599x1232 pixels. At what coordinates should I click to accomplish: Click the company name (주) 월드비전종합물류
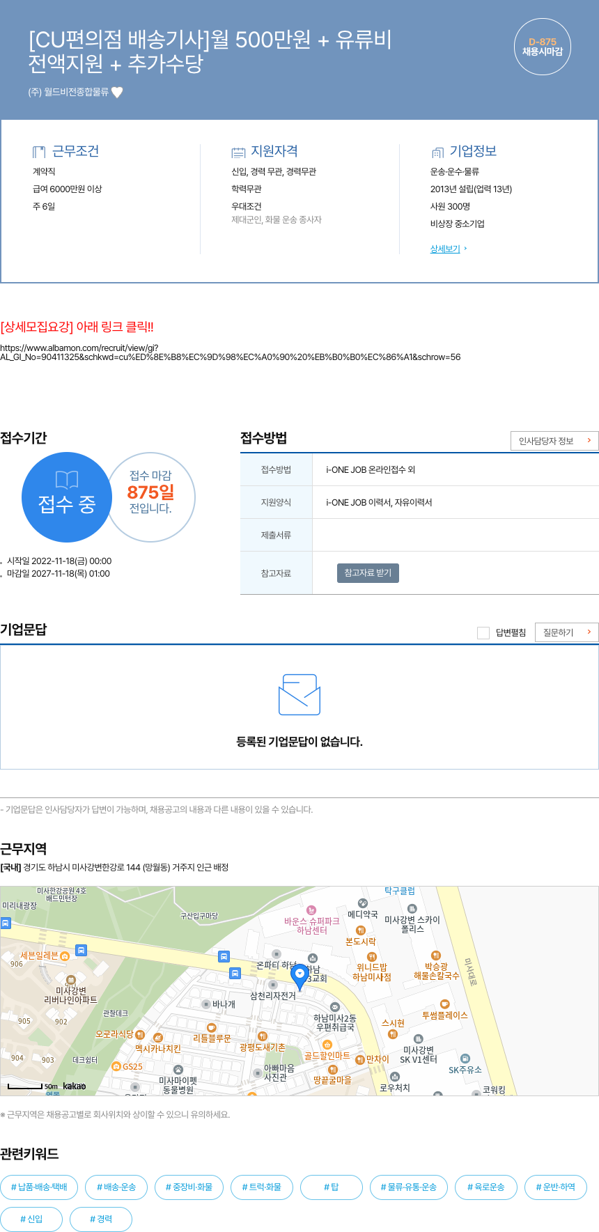click(x=68, y=92)
